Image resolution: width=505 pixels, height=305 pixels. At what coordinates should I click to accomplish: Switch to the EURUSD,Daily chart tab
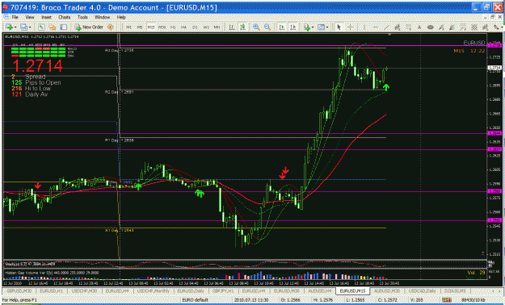[191, 291]
